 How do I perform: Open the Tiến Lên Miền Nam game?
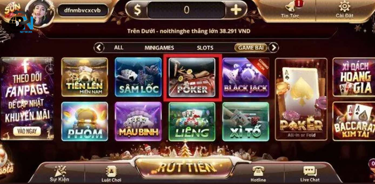point(85,77)
